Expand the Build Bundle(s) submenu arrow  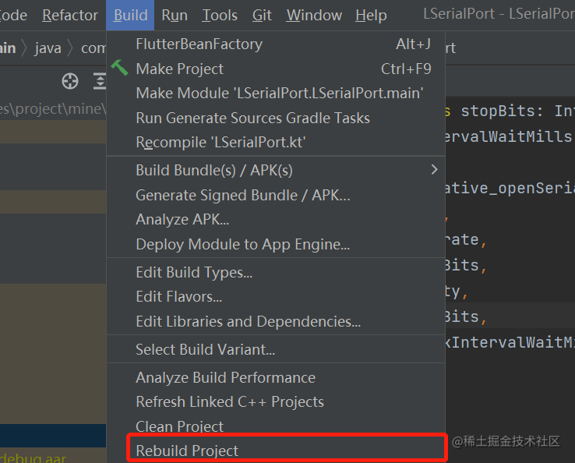click(435, 169)
